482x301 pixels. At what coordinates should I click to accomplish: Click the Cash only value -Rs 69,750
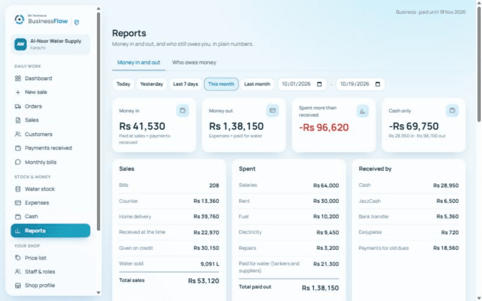[x=414, y=126]
